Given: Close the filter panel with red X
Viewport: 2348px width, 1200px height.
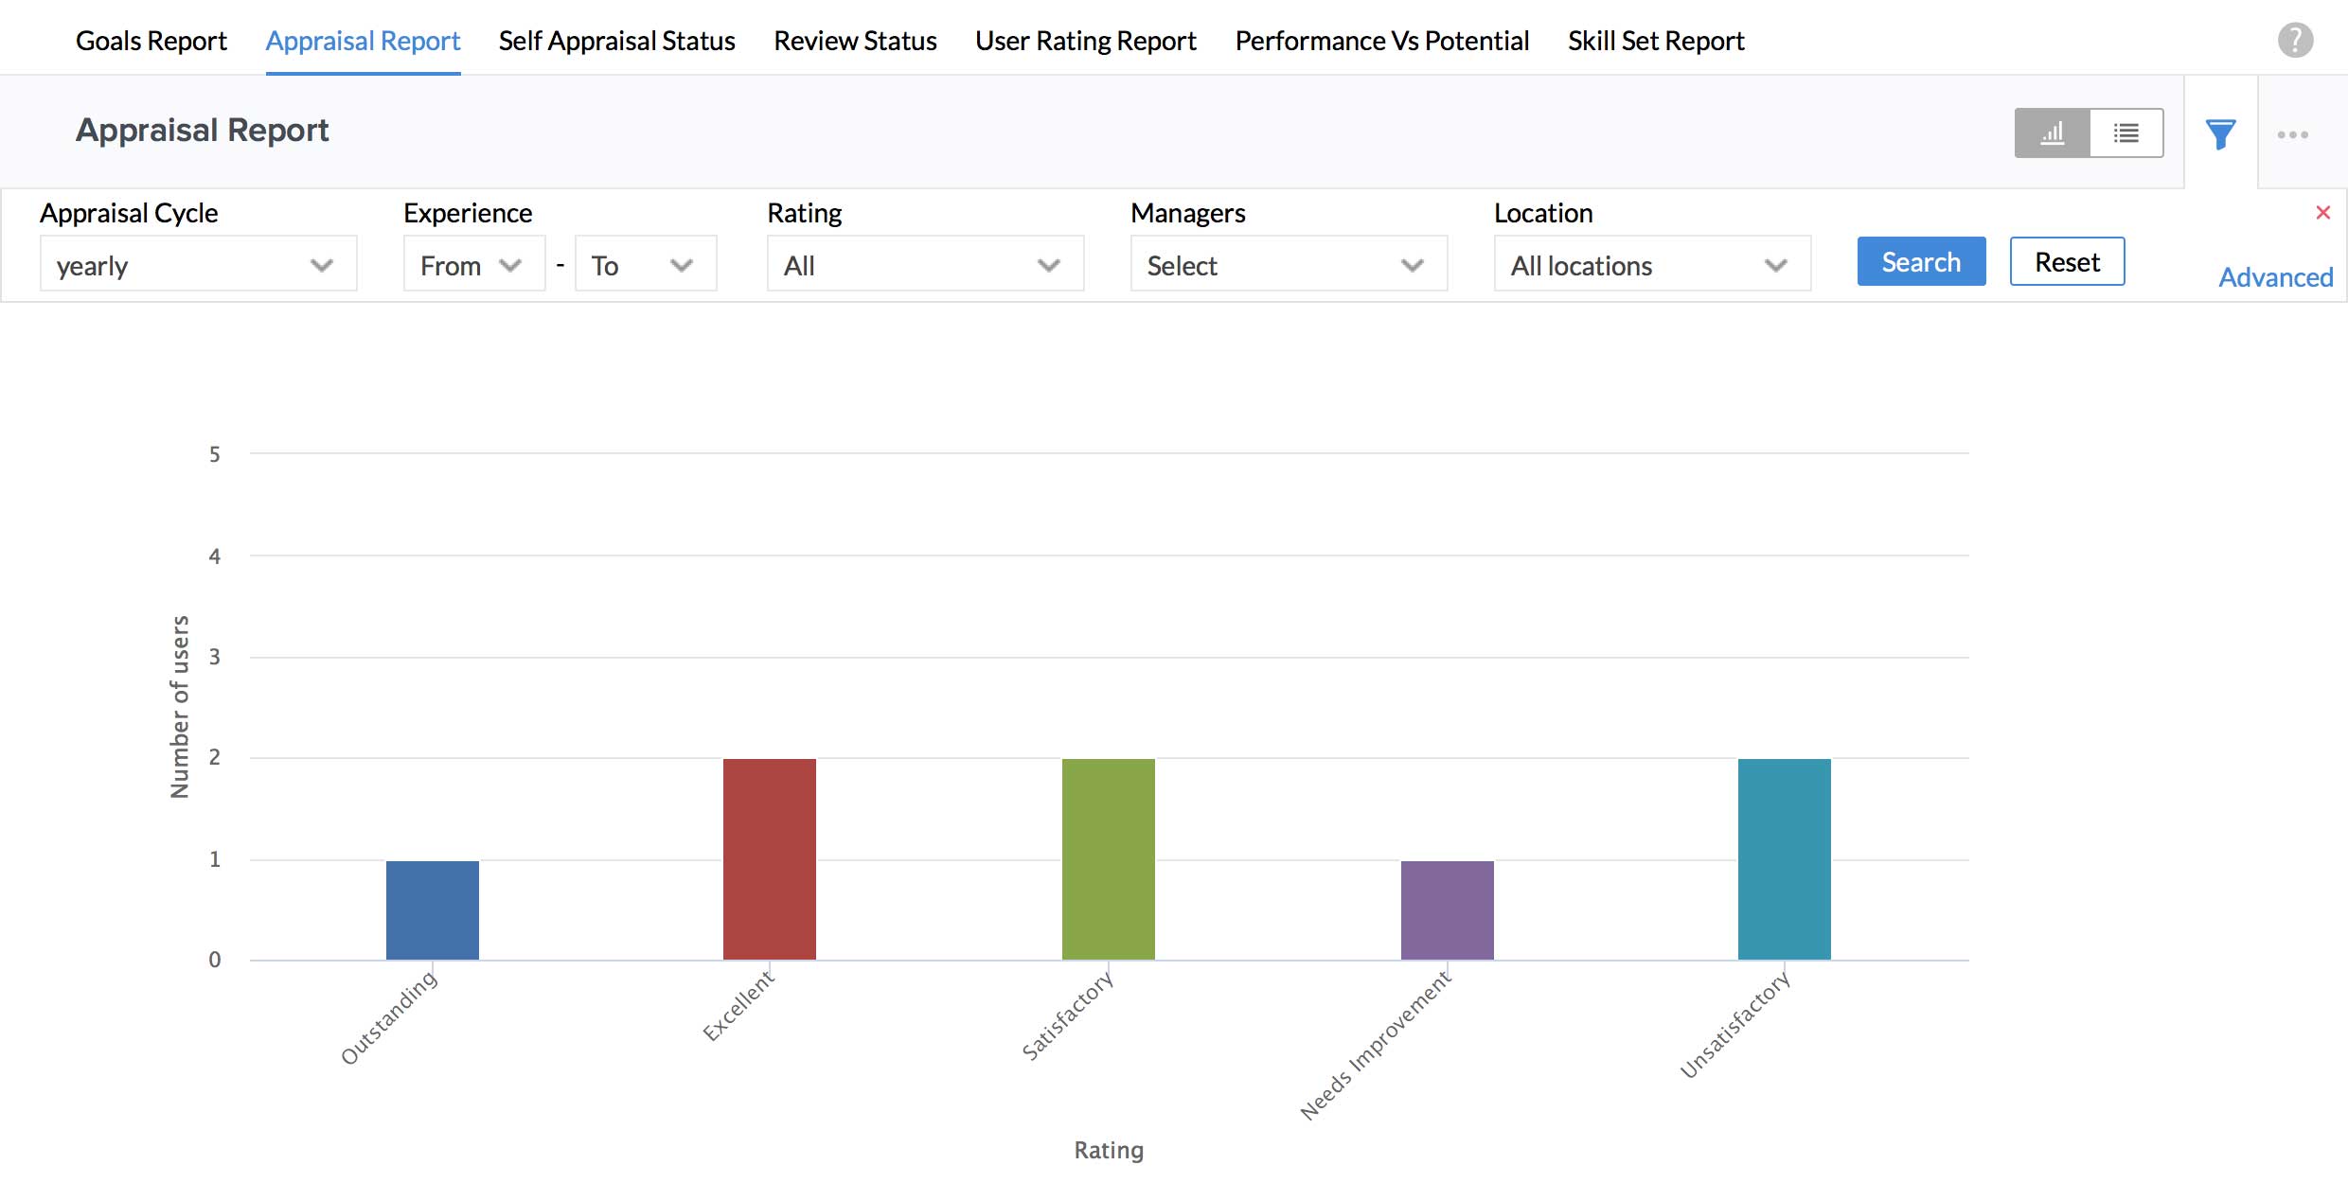Looking at the screenshot, I should click(x=2322, y=213).
